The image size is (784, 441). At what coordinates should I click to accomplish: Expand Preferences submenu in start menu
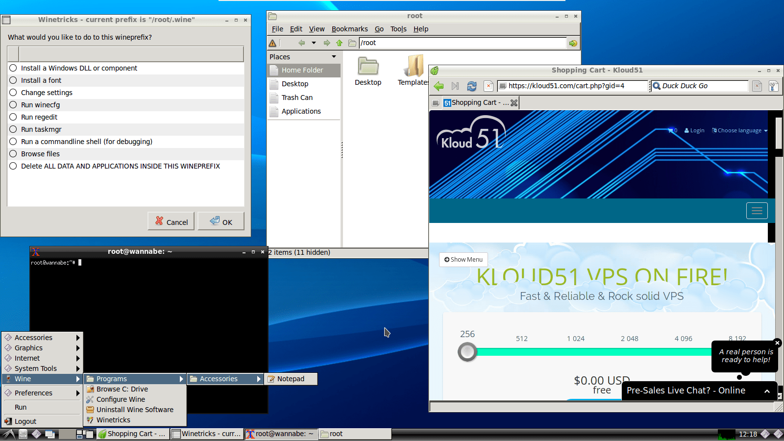[x=42, y=393]
